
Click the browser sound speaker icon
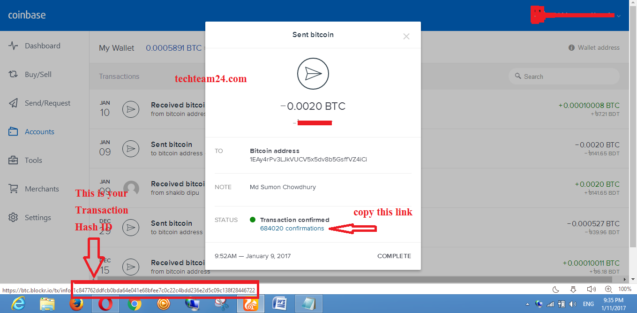[x=591, y=289]
